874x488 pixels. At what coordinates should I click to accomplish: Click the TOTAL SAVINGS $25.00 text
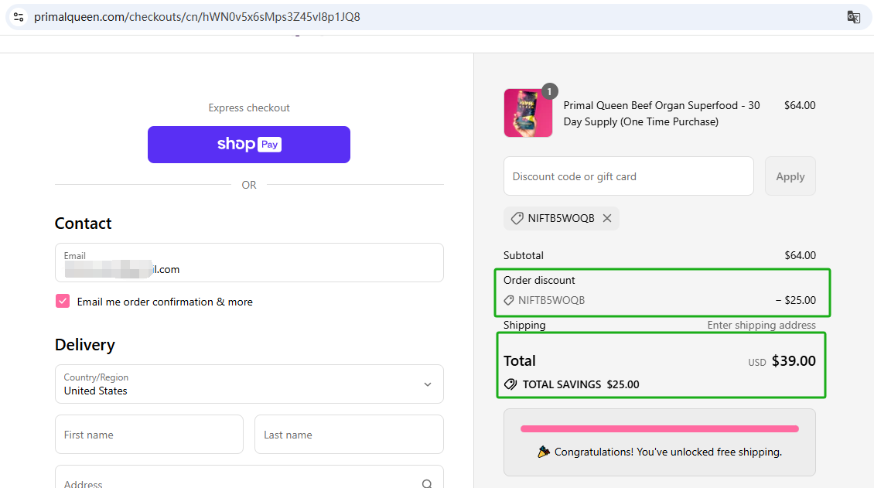click(581, 384)
